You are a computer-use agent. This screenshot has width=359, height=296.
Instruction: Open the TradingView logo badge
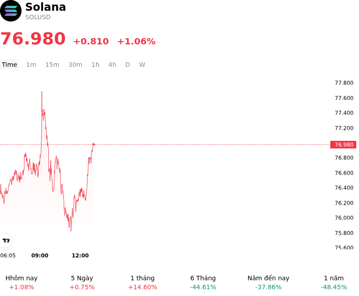(6, 240)
